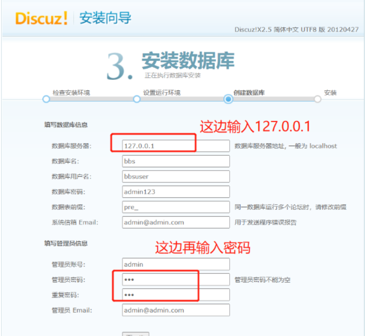The width and height of the screenshot is (367, 336).
Task: Click the Discuz! logo
Action: pyautogui.click(x=41, y=18)
